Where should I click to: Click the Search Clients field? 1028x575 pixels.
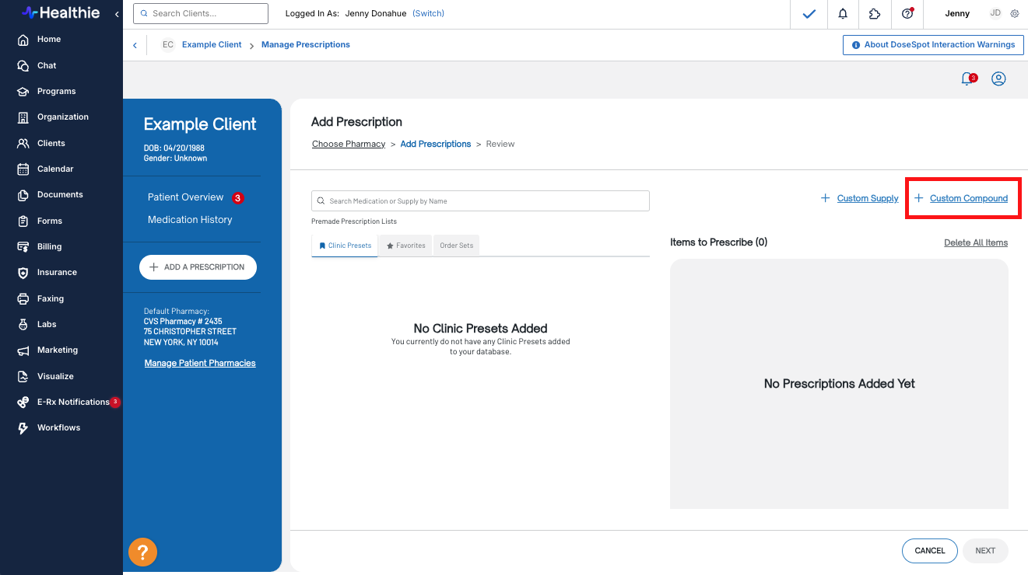pos(201,13)
